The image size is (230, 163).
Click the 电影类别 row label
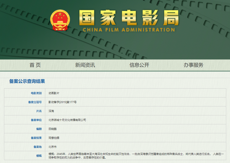[x=36, y=93]
